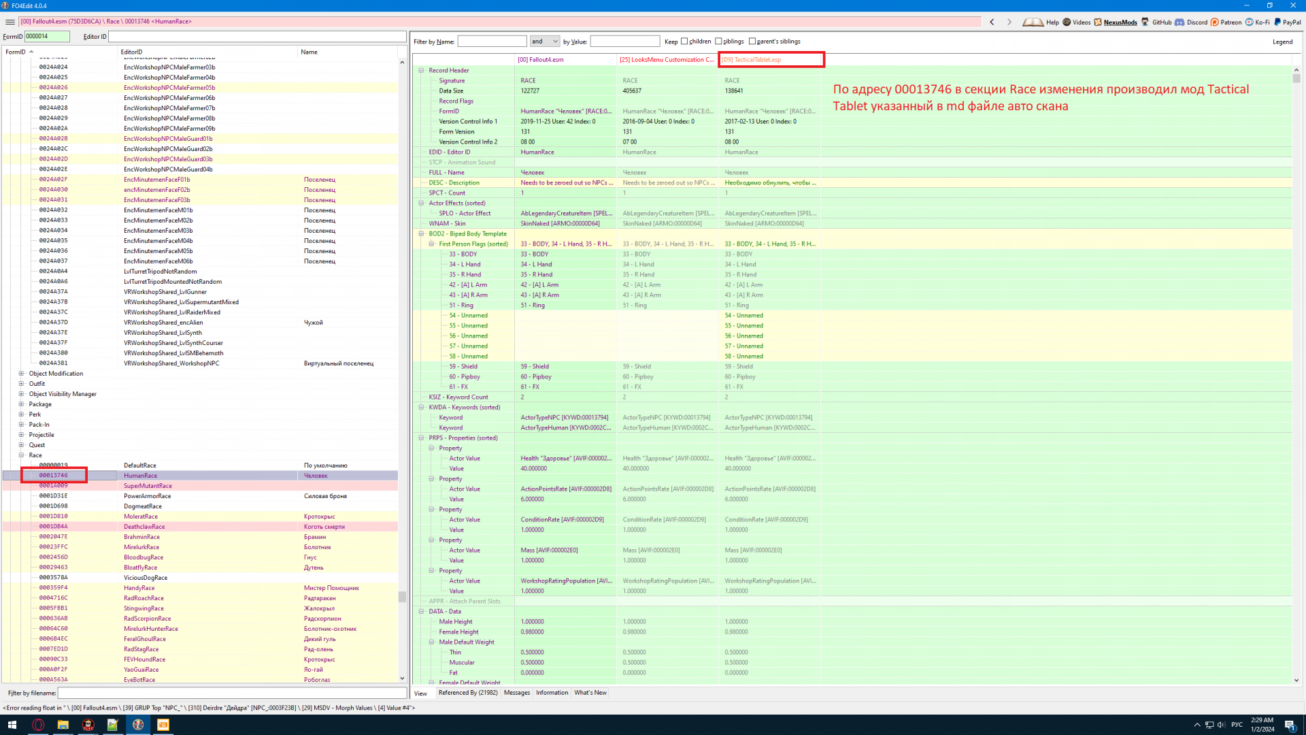Navigate back with the left arrow
The image size is (1306, 735).
pos(992,22)
